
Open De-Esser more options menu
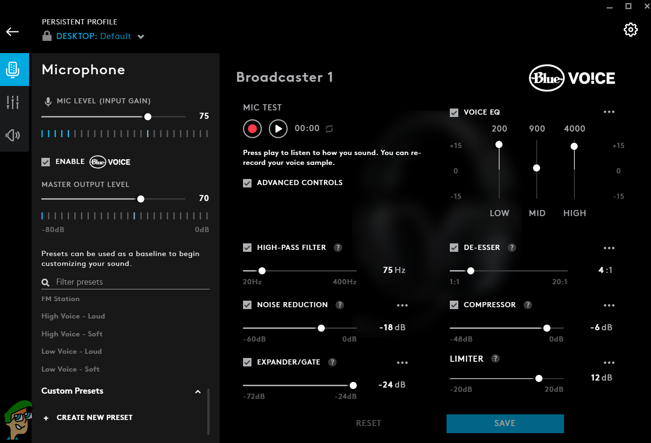tap(609, 248)
